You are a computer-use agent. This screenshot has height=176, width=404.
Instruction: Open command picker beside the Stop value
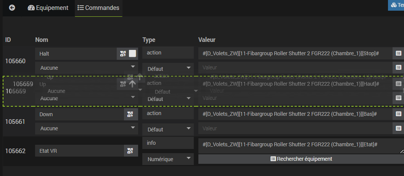click(398, 53)
